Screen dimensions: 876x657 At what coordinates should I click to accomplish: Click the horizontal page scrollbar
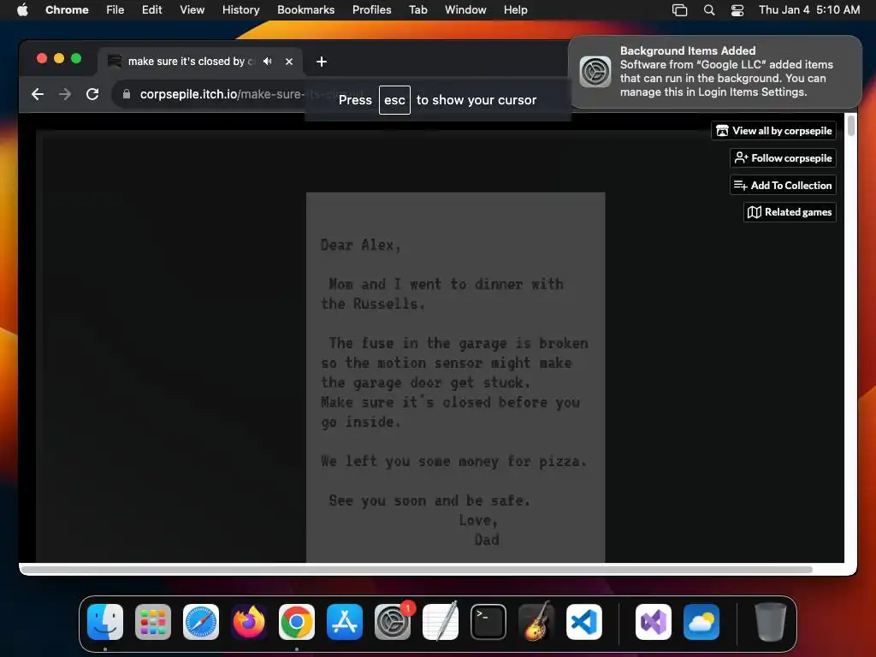pyautogui.click(x=417, y=569)
